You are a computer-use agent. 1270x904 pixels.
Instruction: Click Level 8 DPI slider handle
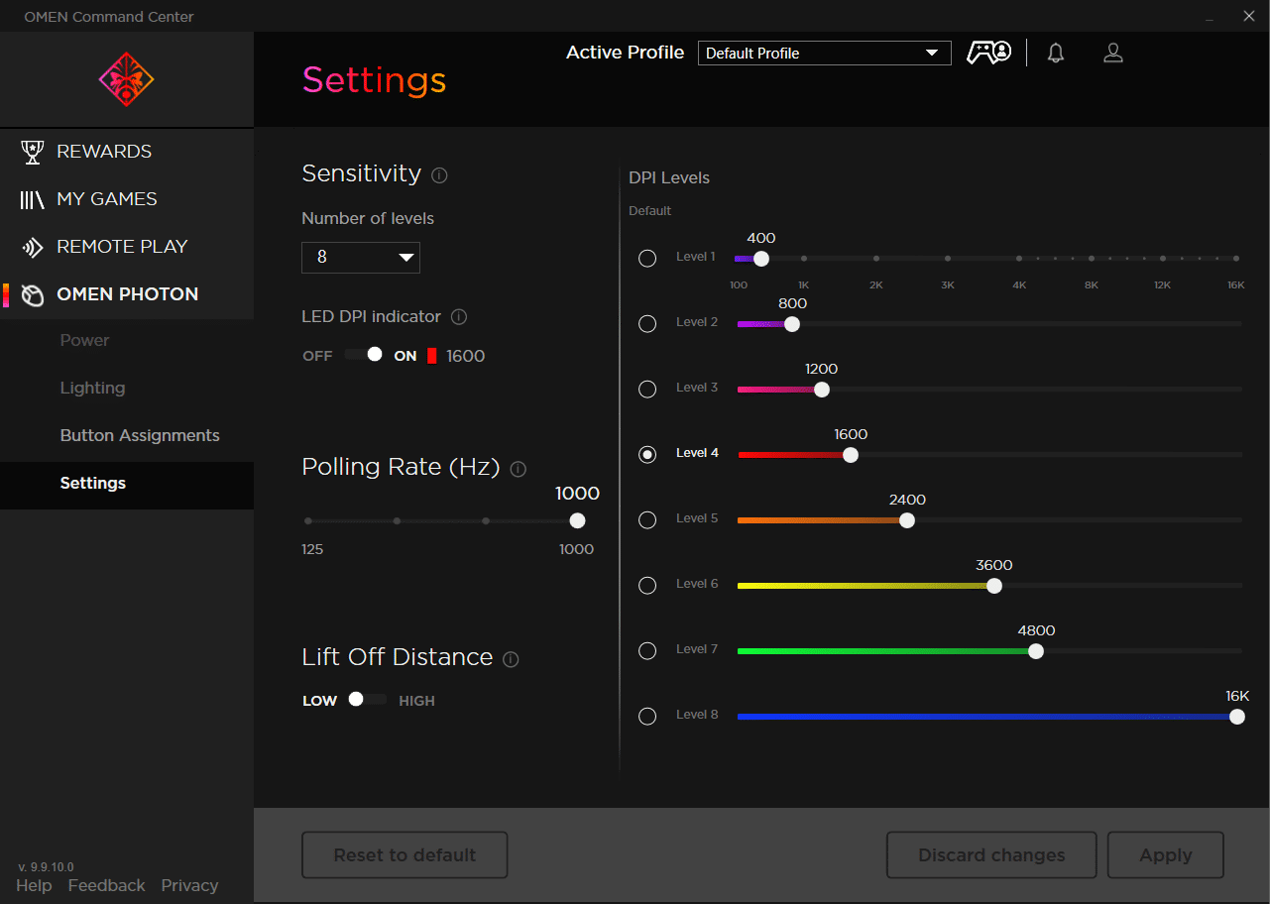1236,717
